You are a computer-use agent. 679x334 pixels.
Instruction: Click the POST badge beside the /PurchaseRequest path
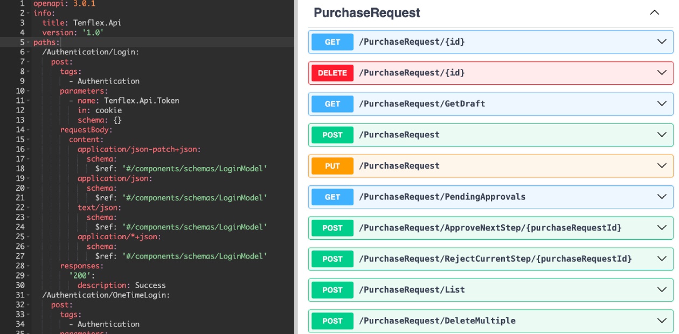[332, 135]
